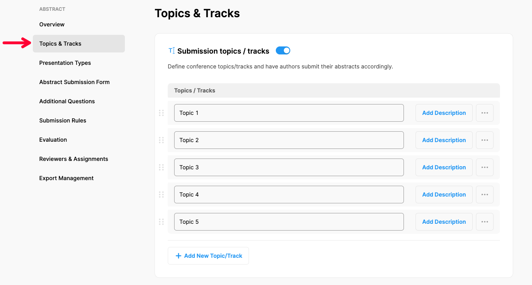Click the drag handle beside Topic 2
The width and height of the screenshot is (532, 285).
pos(161,140)
